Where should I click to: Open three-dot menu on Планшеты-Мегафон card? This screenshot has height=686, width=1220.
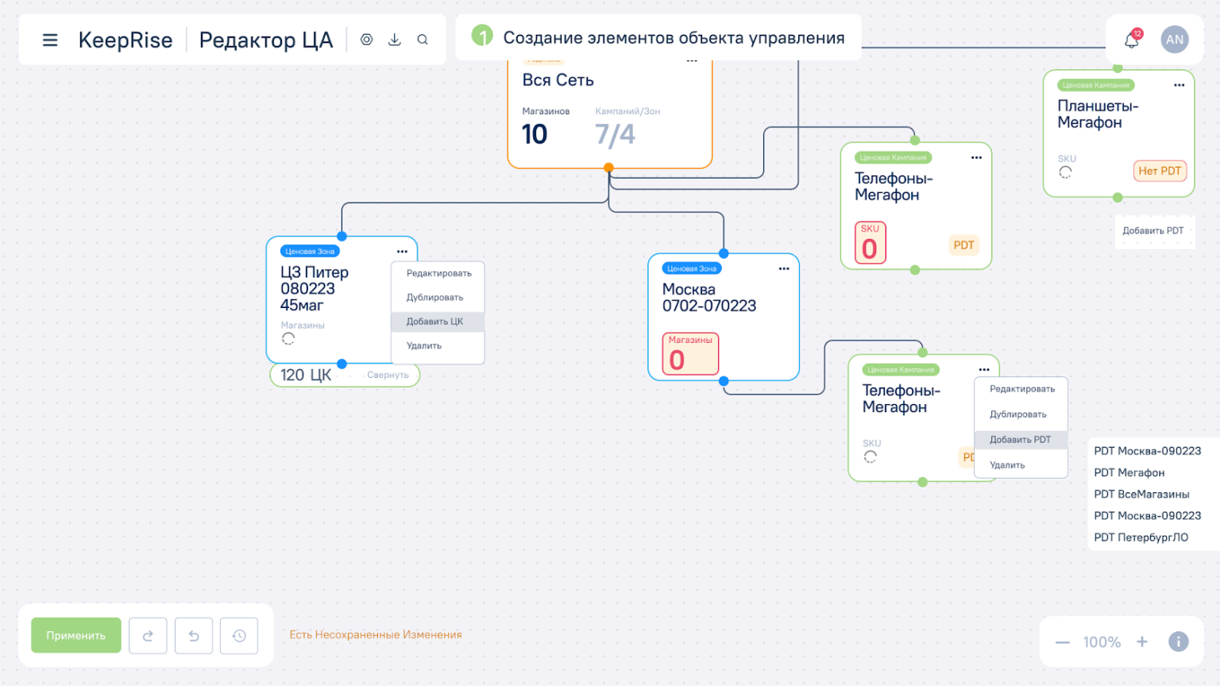[x=1179, y=85]
